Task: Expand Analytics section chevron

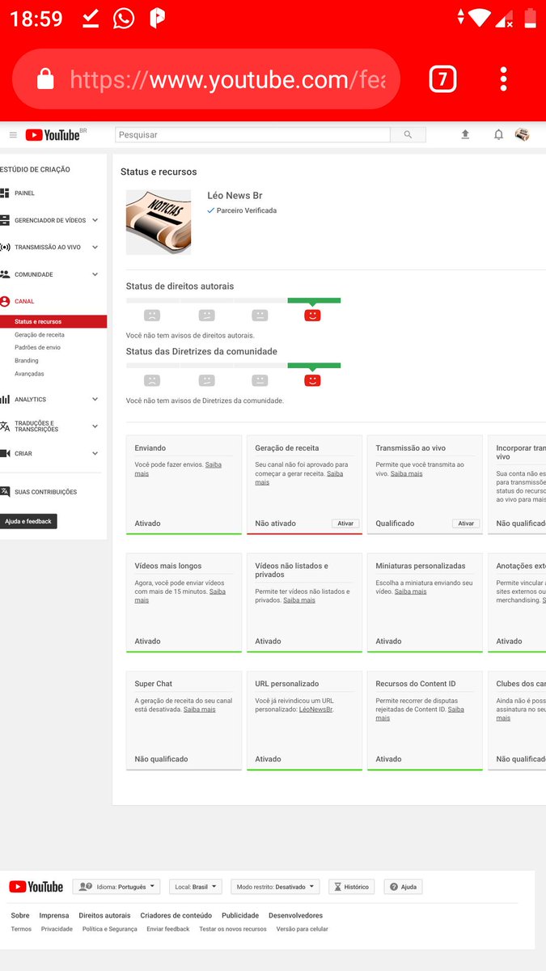Action: pos(95,400)
